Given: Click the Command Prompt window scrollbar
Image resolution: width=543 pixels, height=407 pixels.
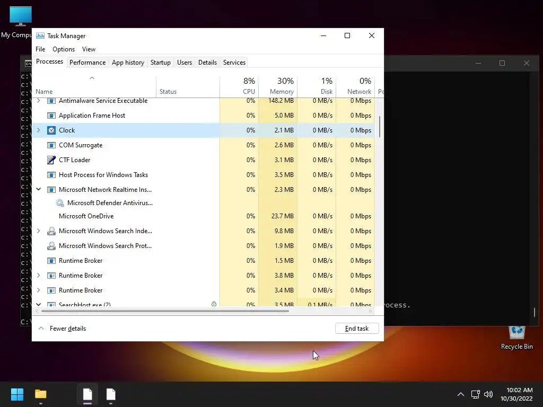Looking at the screenshot, I should coord(535,312).
